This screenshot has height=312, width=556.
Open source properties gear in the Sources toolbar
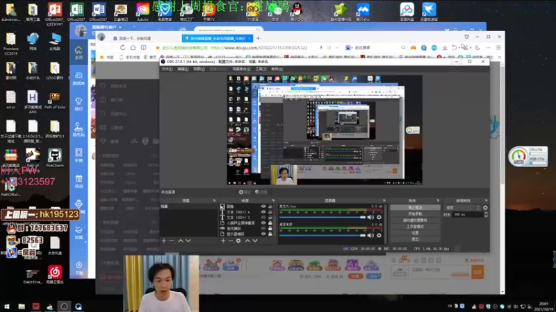click(x=238, y=241)
